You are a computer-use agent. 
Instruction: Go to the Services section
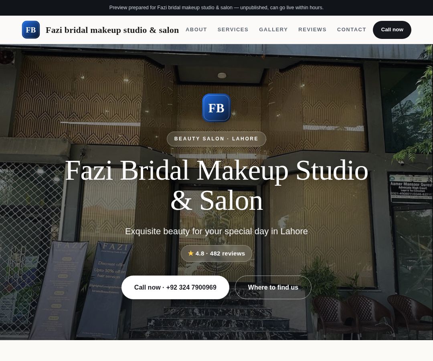(x=233, y=30)
